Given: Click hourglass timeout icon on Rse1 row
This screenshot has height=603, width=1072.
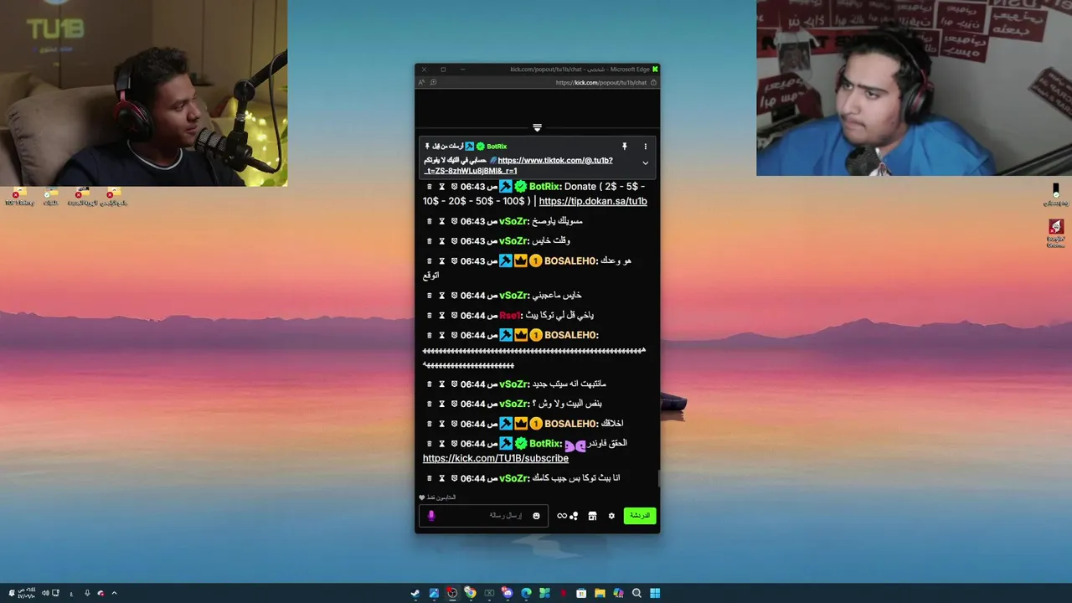Looking at the screenshot, I should [x=442, y=316].
